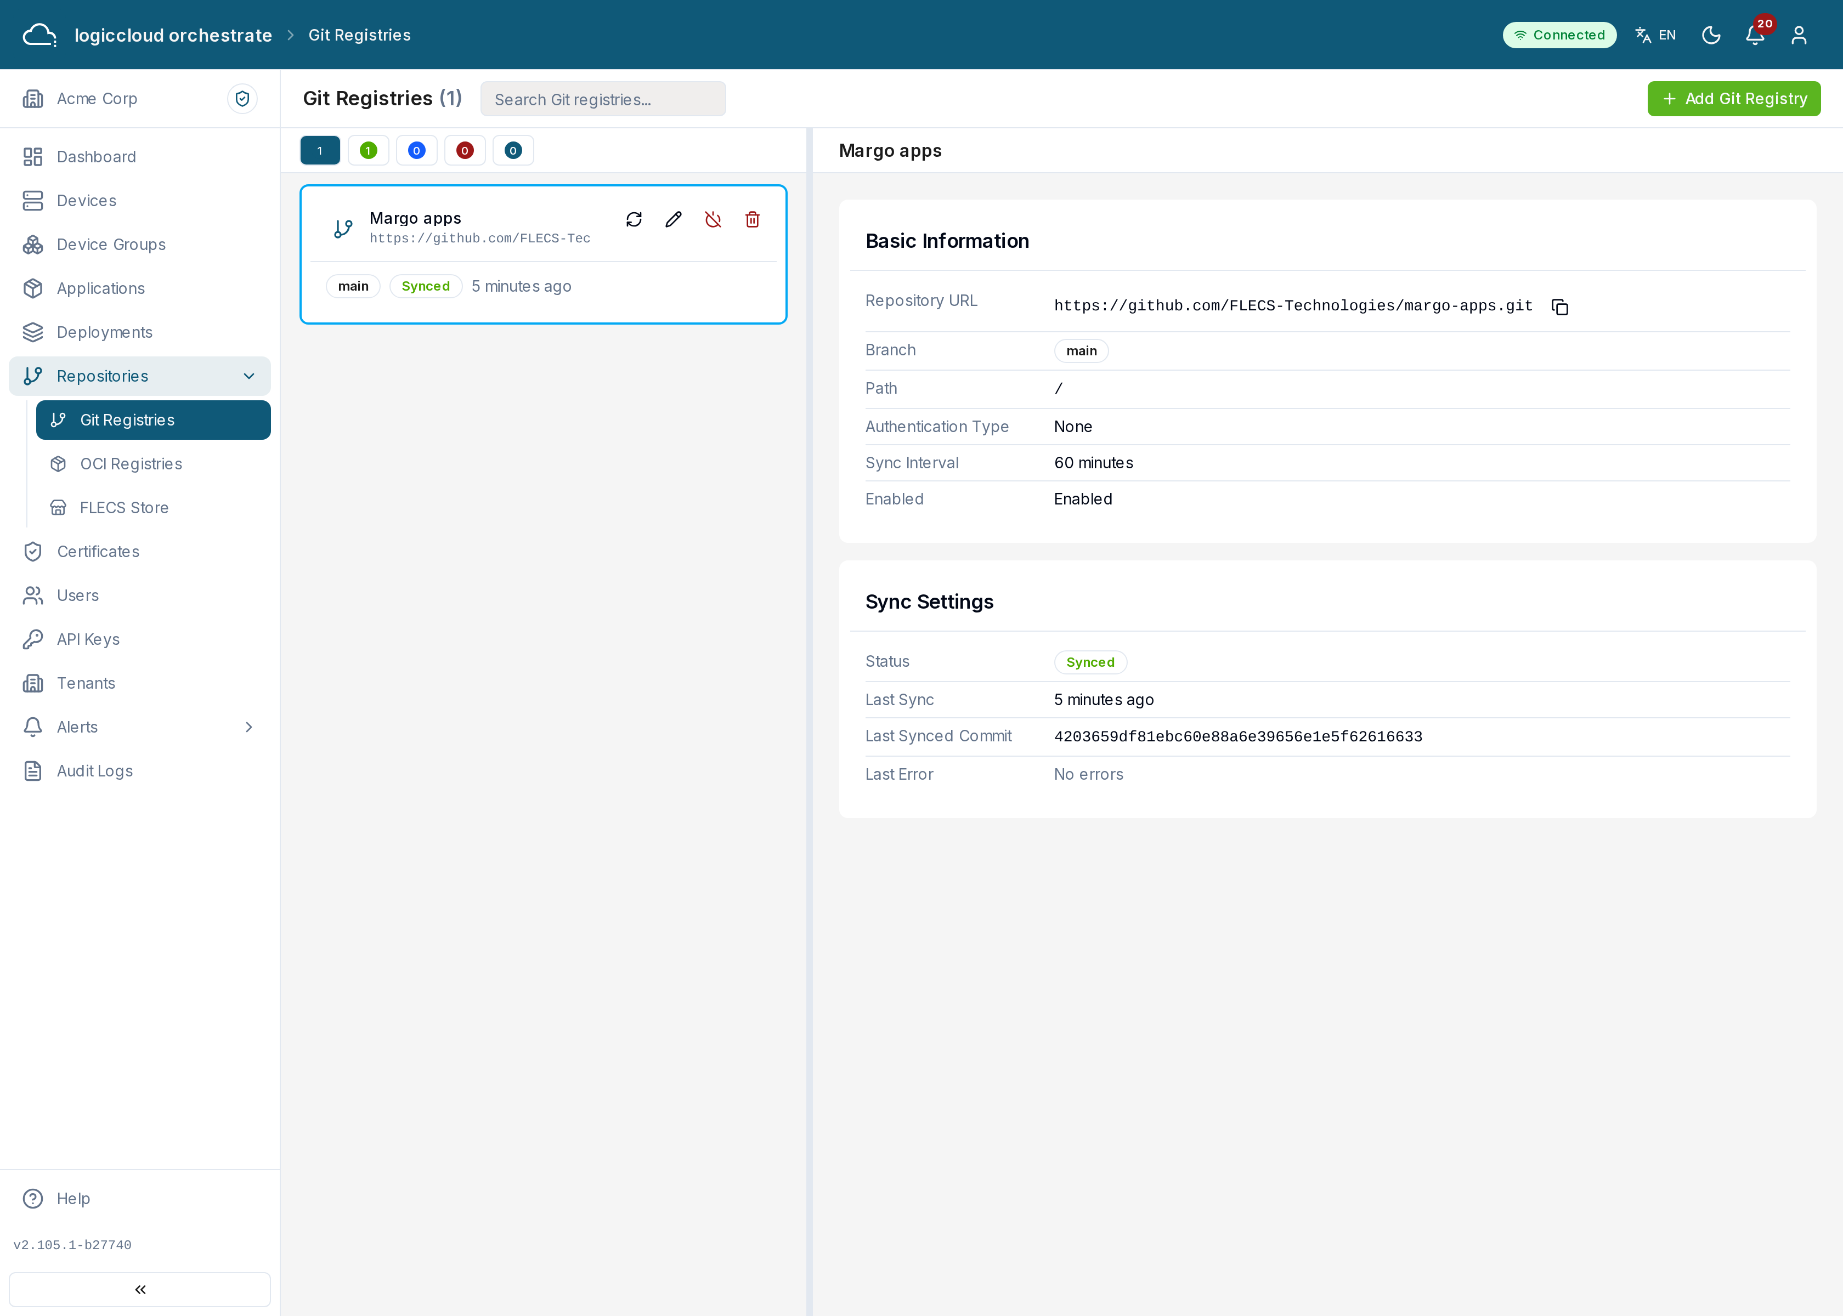
Task: Go to Device Groups page
Action: [x=139, y=244]
